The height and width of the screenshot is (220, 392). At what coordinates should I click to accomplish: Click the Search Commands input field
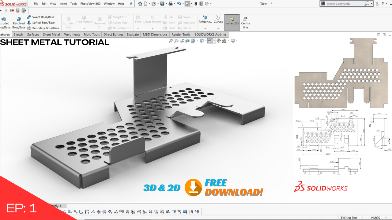[x=345, y=4]
